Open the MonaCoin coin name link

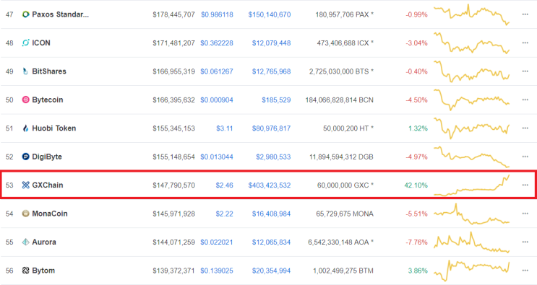tap(50, 214)
